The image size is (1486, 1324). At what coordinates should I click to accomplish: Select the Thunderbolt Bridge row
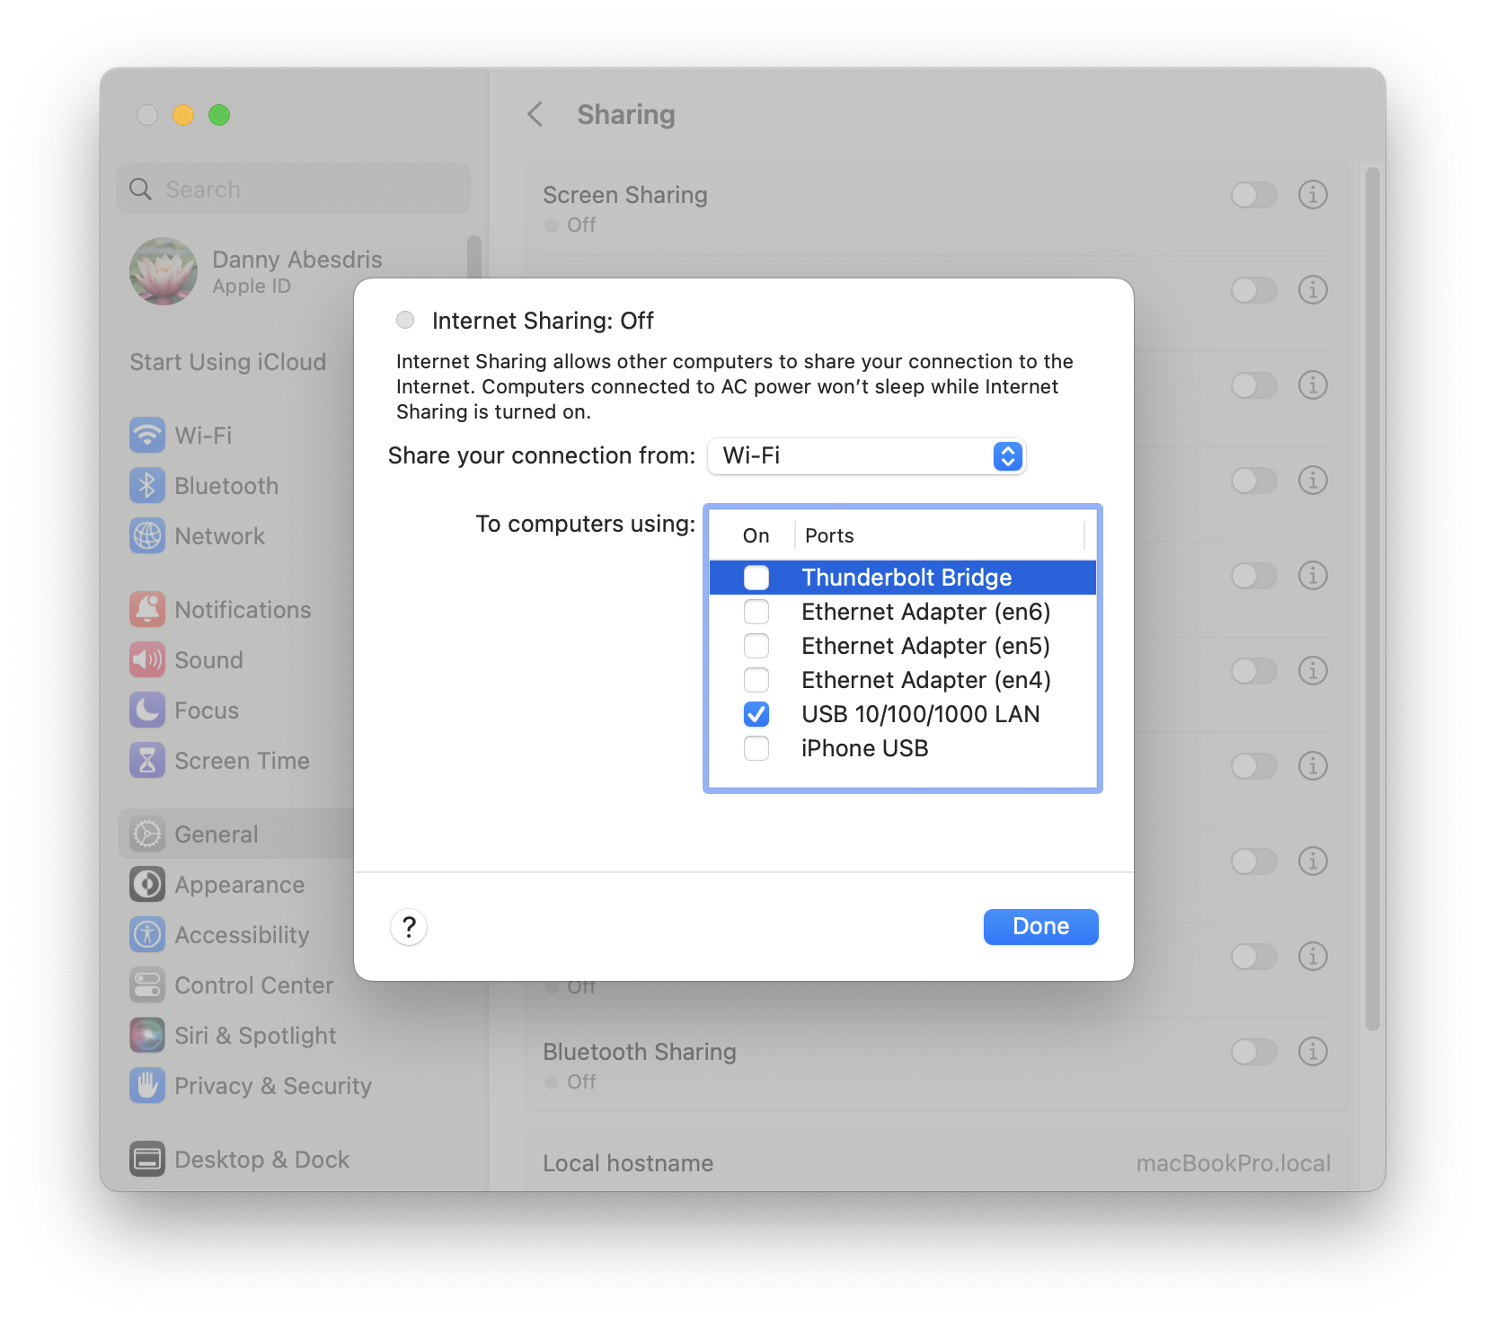tap(903, 578)
